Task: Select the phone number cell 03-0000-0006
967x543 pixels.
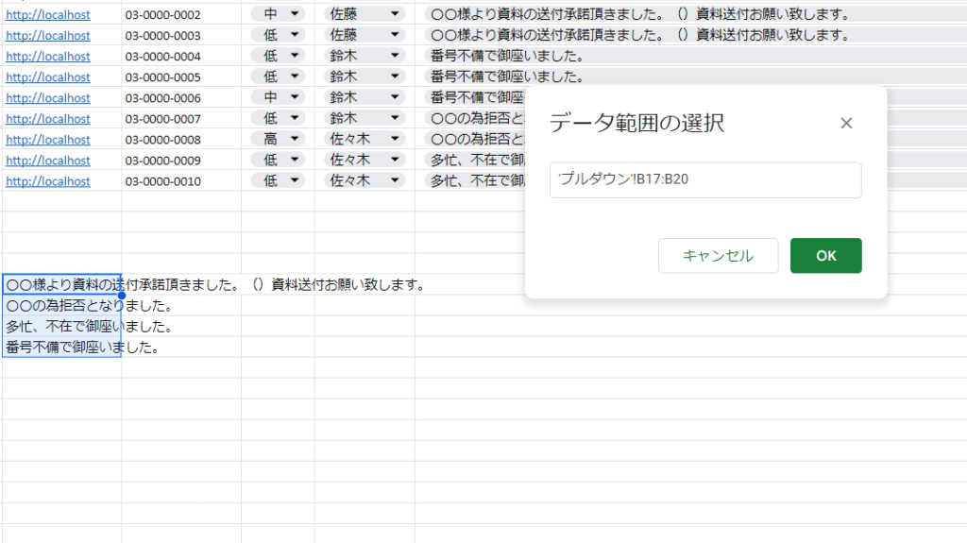Action: (162, 98)
